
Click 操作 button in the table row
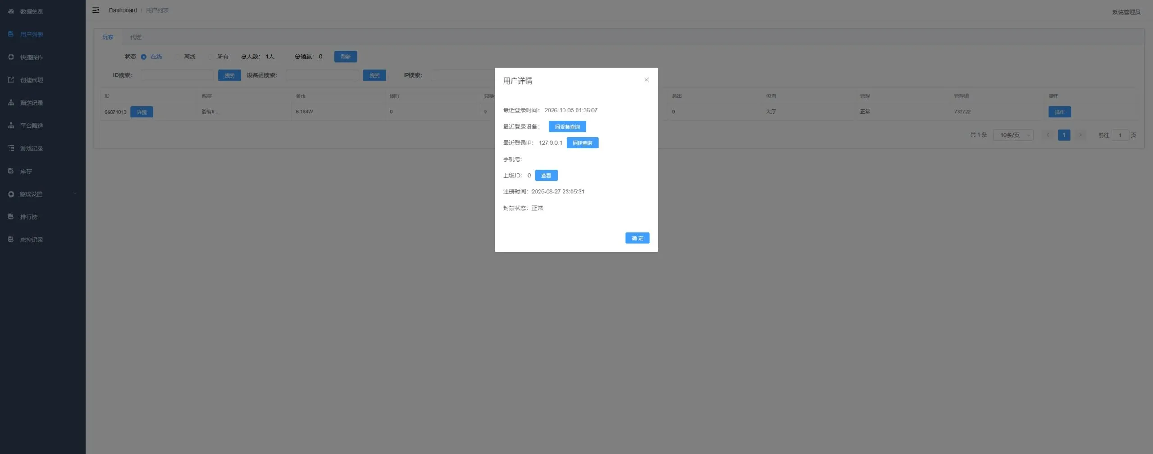(1059, 112)
